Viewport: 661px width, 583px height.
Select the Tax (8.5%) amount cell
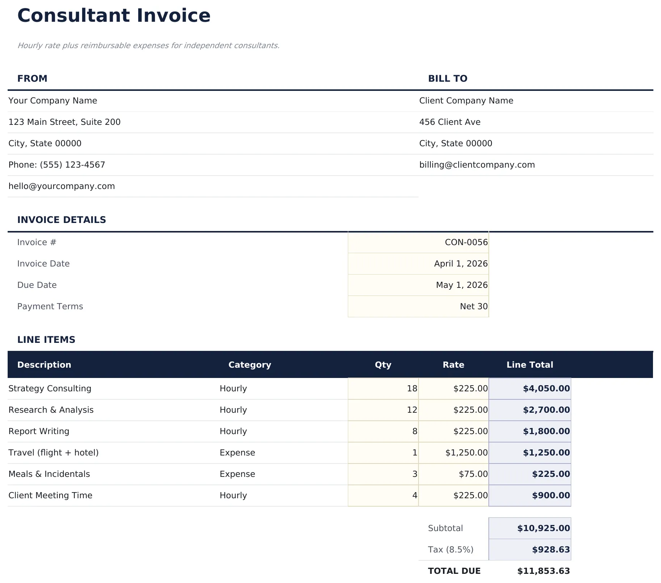[x=530, y=549]
